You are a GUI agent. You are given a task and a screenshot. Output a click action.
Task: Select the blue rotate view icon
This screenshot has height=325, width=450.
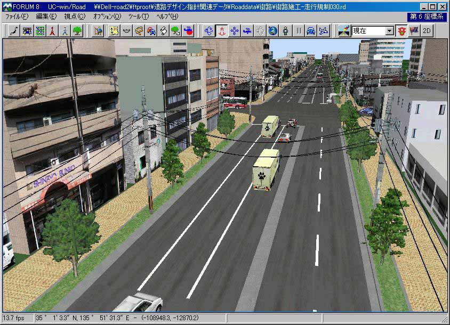coord(209,31)
